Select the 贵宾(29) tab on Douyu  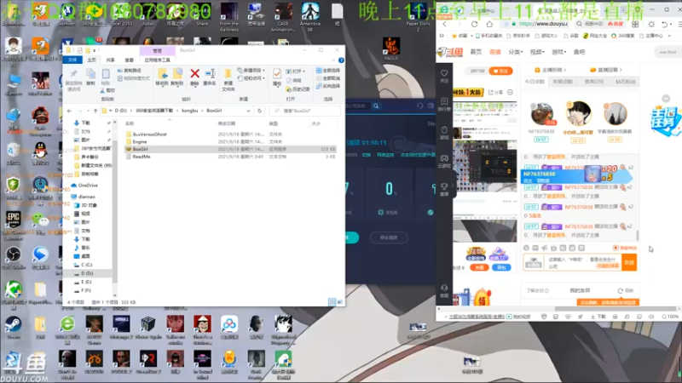(x=593, y=82)
